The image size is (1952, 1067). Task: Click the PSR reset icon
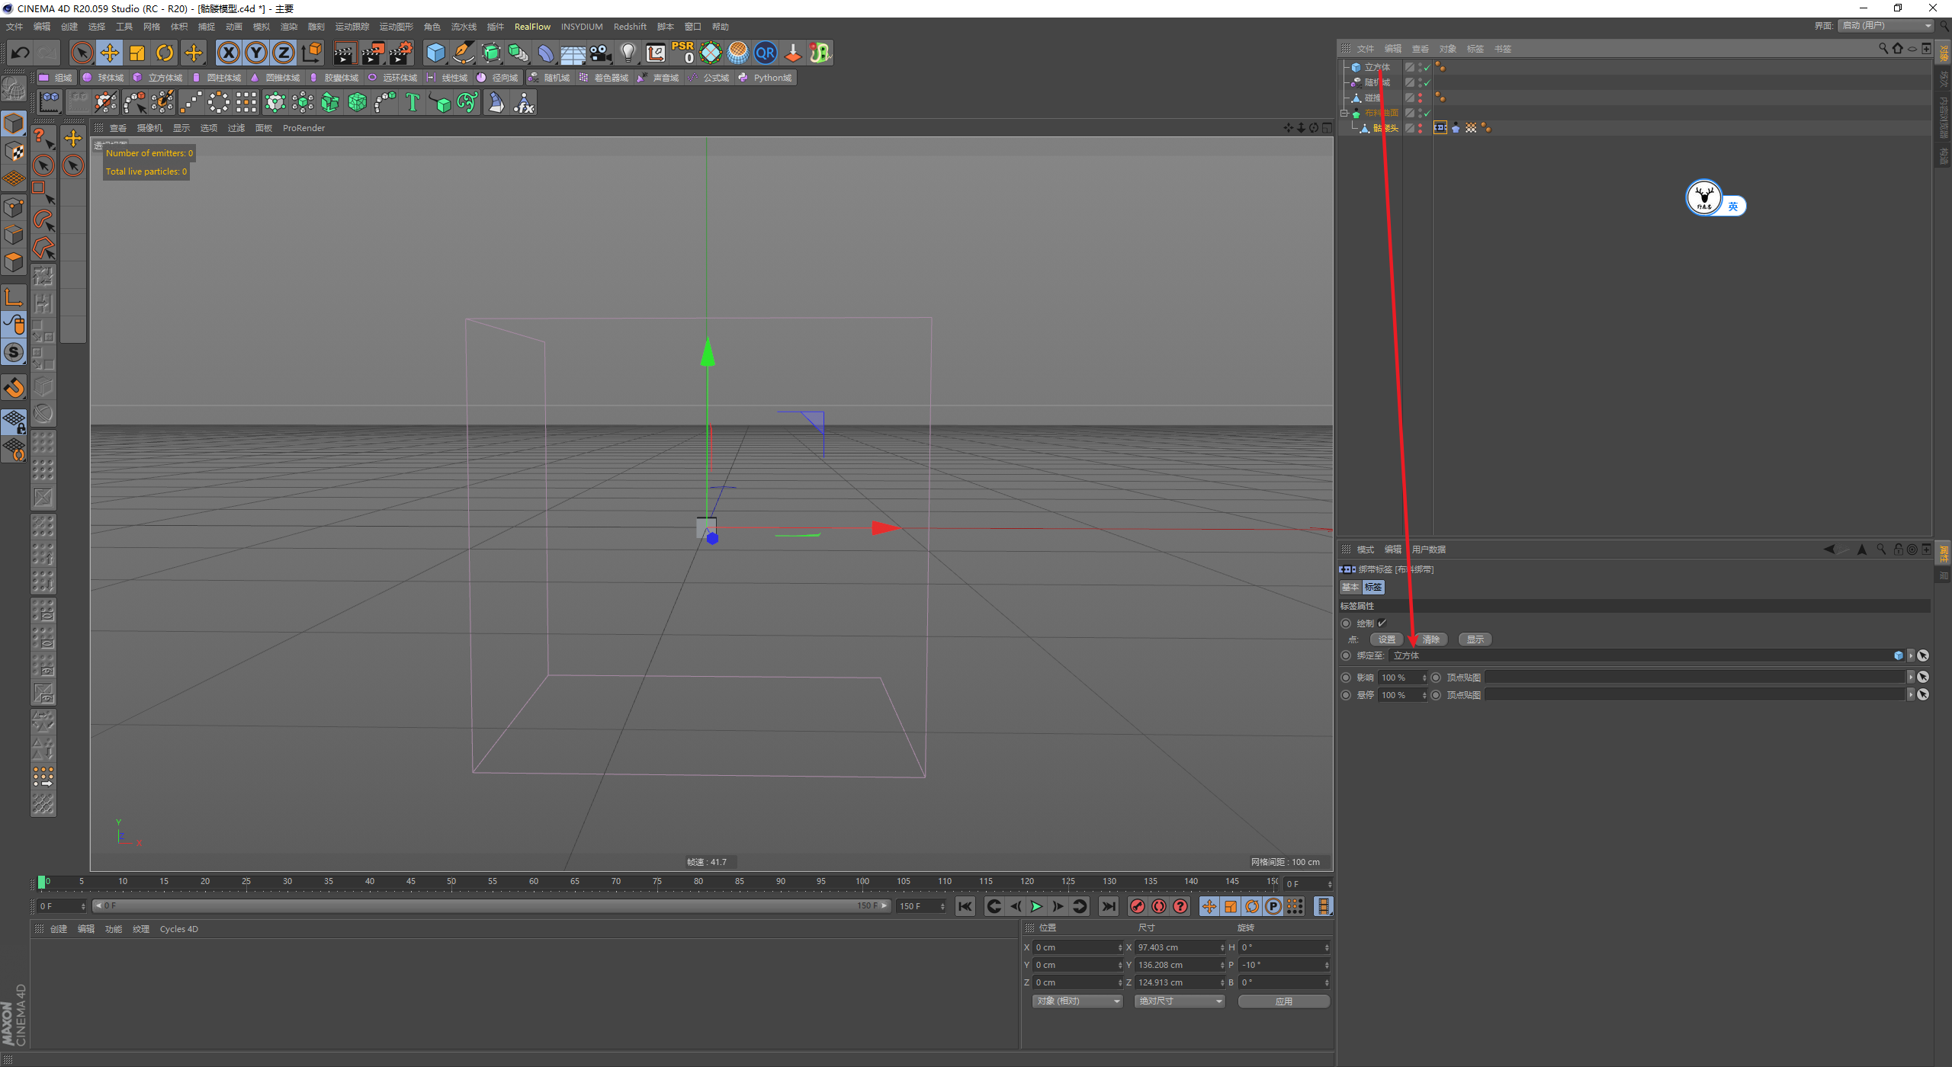tap(682, 53)
